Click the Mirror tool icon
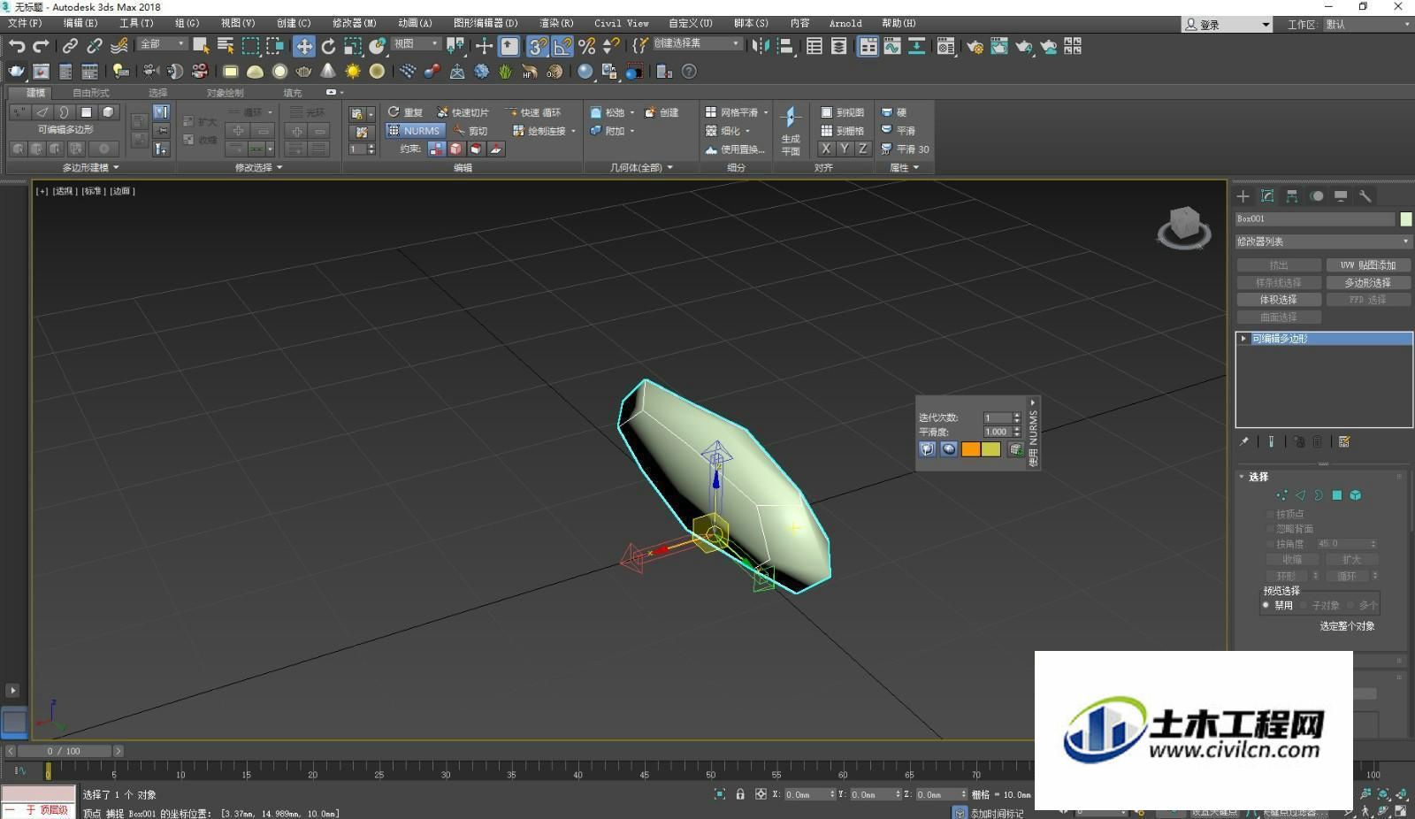The height and width of the screenshot is (819, 1415). pos(761,46)
